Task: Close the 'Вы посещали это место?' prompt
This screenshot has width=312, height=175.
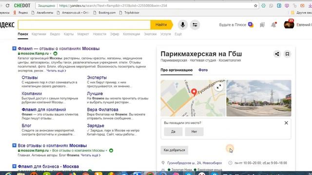Action: (286, 123)
